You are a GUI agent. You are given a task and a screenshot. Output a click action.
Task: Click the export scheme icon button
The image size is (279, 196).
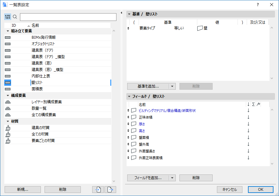[x=110, y=190]
